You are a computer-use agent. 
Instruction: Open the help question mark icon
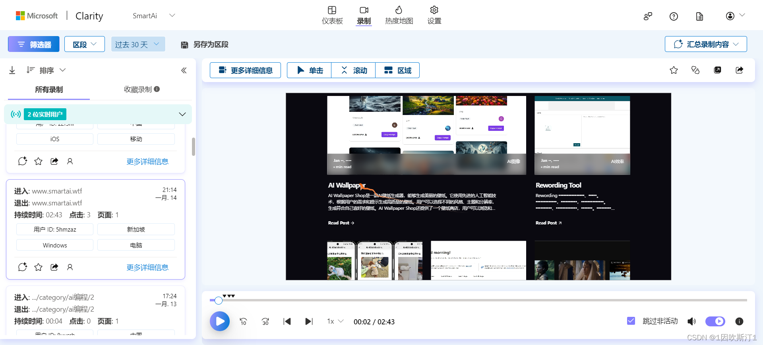[674, 16]
